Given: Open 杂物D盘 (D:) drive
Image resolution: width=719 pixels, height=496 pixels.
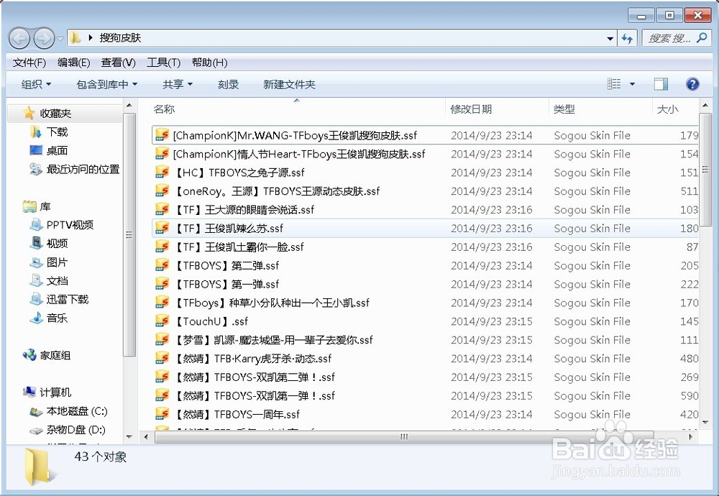Looking at the screenshot, I should click(x=75, y=430).
